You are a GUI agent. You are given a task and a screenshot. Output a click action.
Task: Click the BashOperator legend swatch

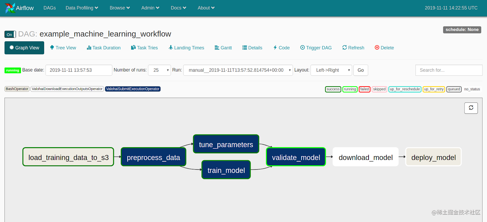tap(17, 89)
